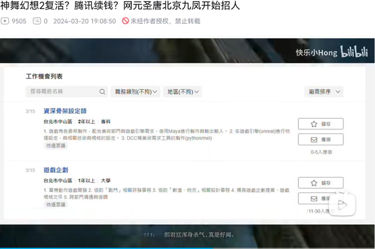375x249 pixels.
Task: Click the 待遇面議 tag under 資深骨架設定師
Action: [56, 146]
